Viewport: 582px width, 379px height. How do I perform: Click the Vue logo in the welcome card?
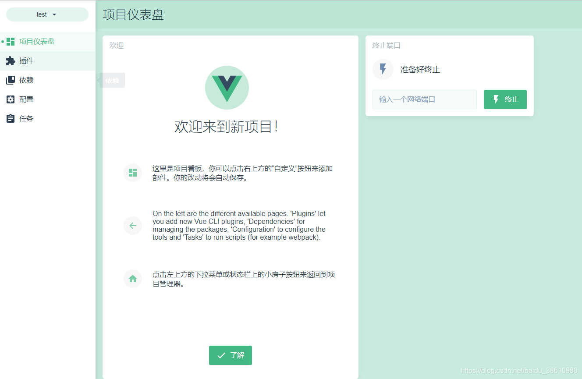[227, 88]
